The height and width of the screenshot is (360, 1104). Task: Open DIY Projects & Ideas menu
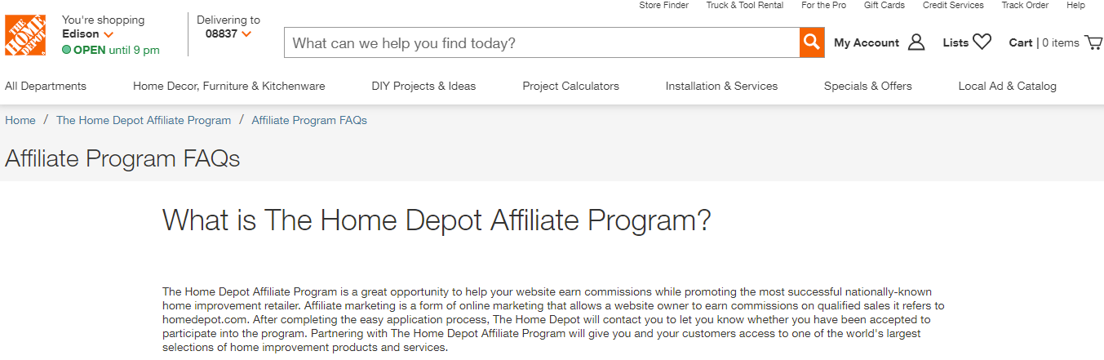point(423,86)
